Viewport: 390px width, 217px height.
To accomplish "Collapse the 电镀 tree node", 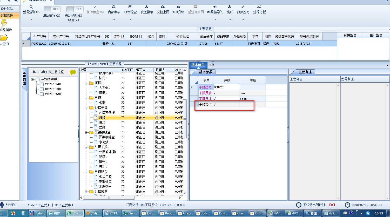I will (86, 98).
